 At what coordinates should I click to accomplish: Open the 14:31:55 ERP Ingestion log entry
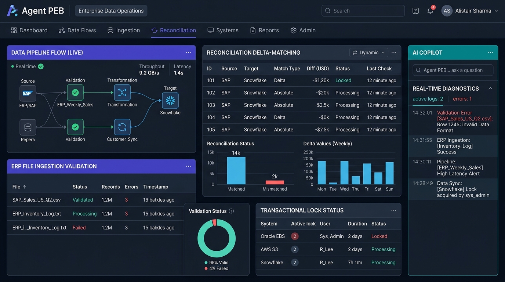pos(453,146)
